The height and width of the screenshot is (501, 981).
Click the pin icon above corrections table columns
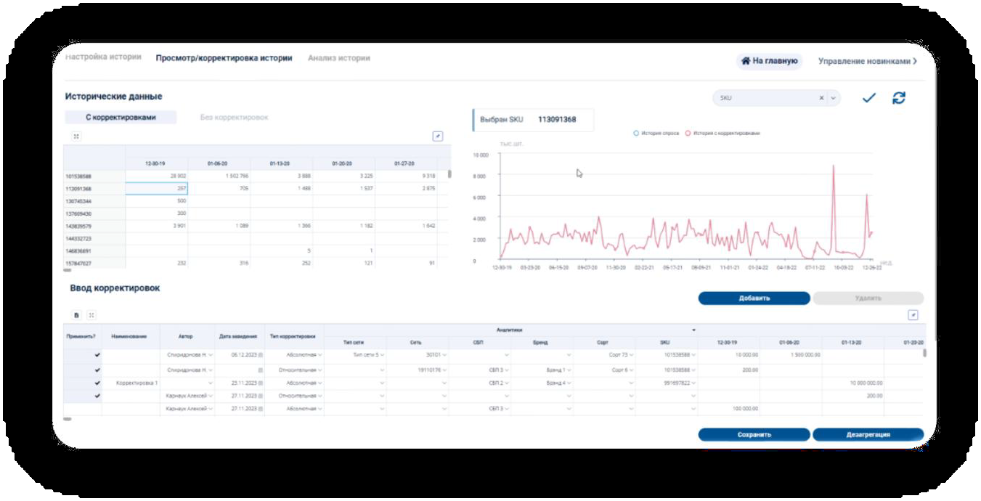tap(913, 315)
